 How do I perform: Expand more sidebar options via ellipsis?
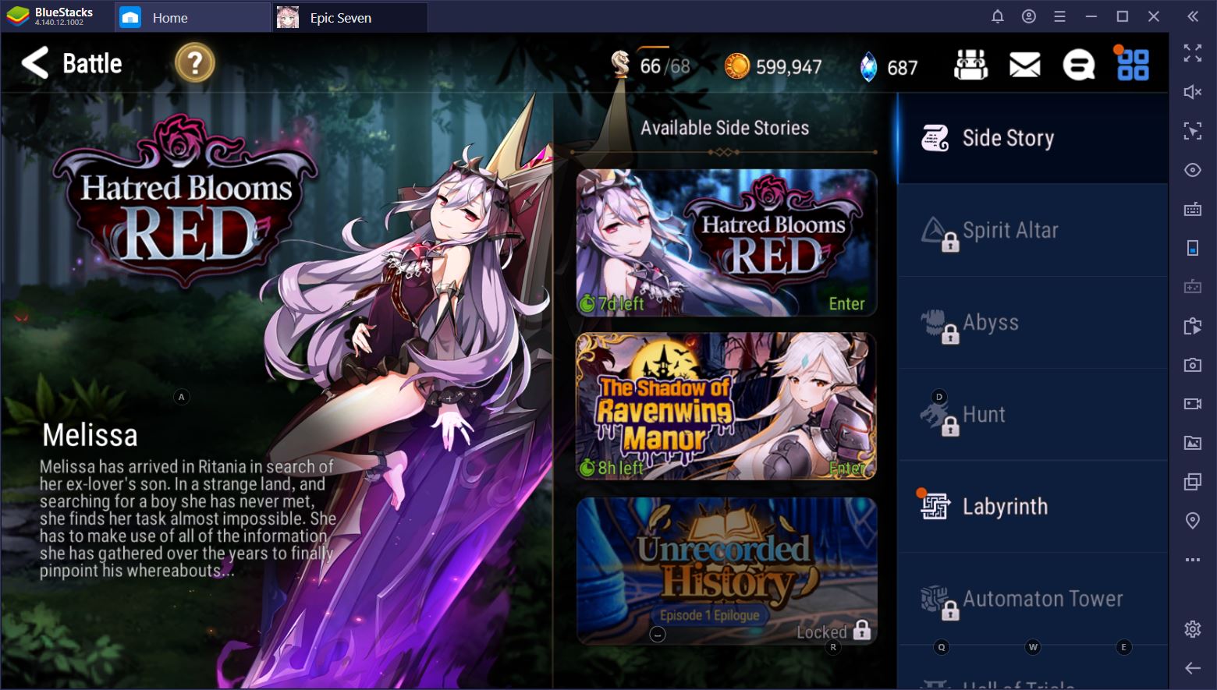[x=1193, y=558]
